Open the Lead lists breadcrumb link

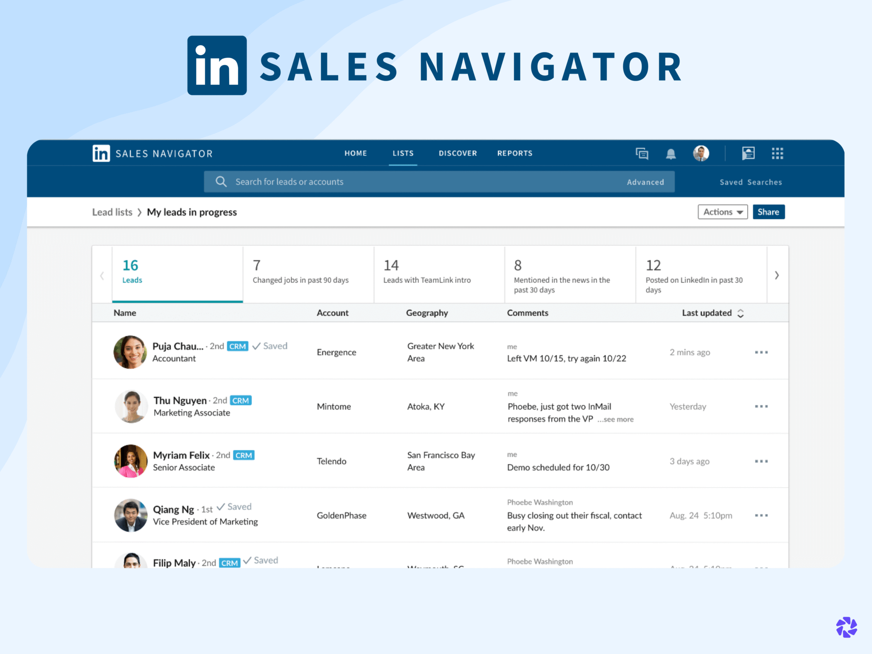tap(112, 212)
